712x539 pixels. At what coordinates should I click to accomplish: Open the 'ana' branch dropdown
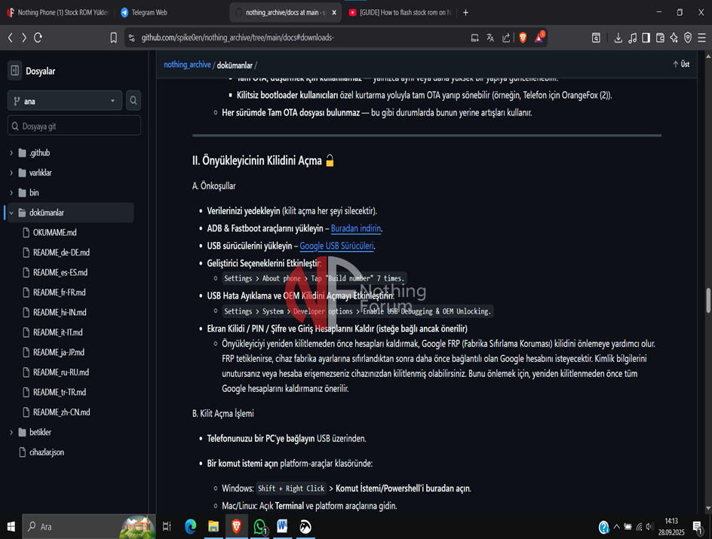(x=64, y=100)
